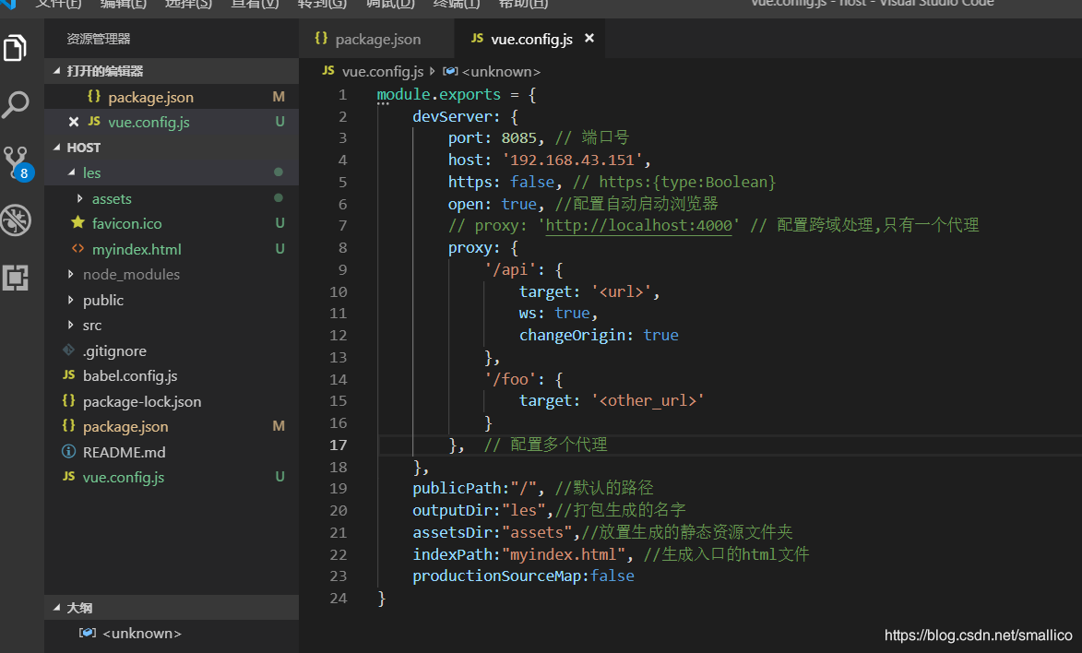1082x653 pixels.
Task: Close vue.config.js in open editors list
Action: (74, 122)
